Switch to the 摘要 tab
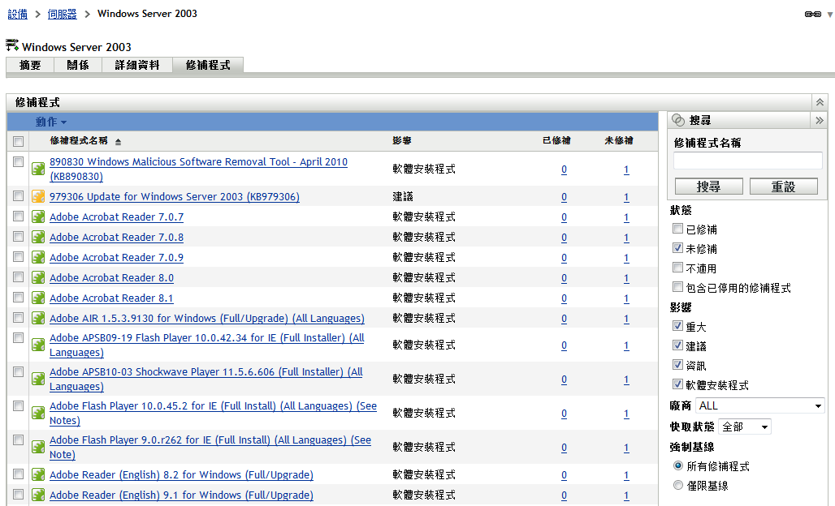Image resolution: width=835 pixels, height=506 pixels. pos(29,65)
